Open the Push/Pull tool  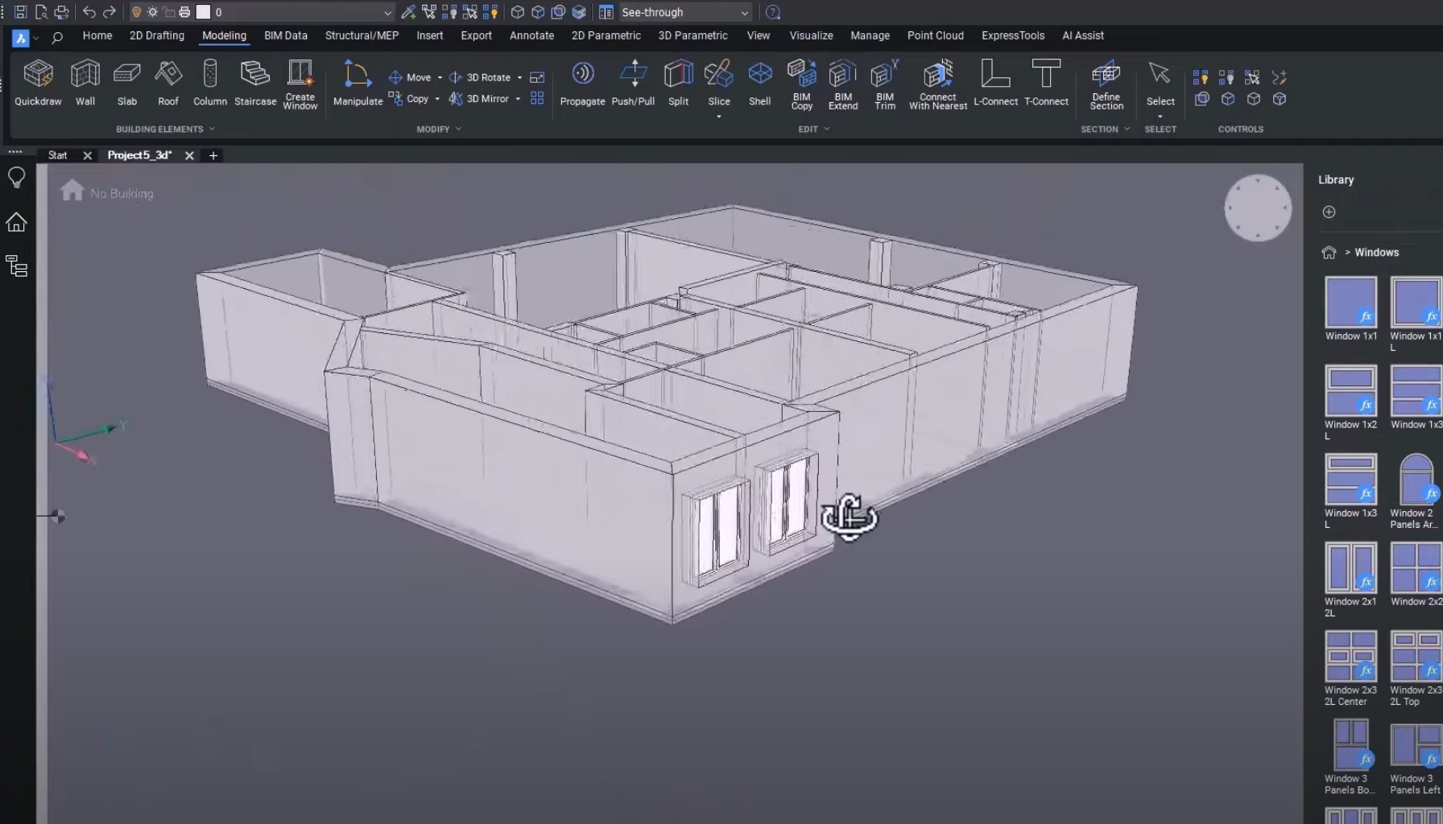coord(633,83)
